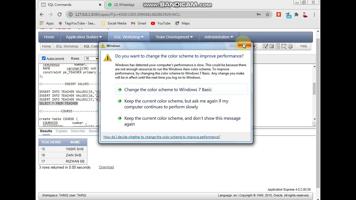This screenshot has width=356, height=200.
Task: Open the Extensions puzzle-piece menu
Action: (x=296, y=14)
